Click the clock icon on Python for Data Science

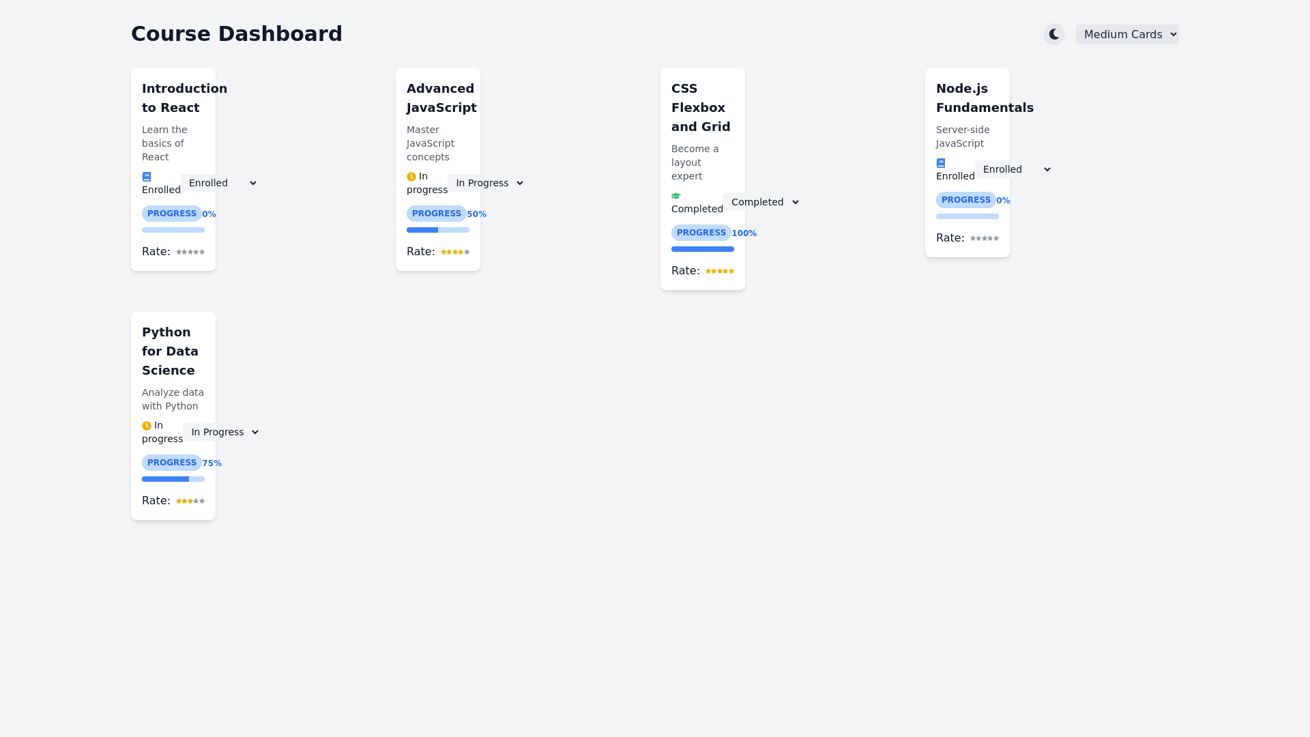pos(147,426)
